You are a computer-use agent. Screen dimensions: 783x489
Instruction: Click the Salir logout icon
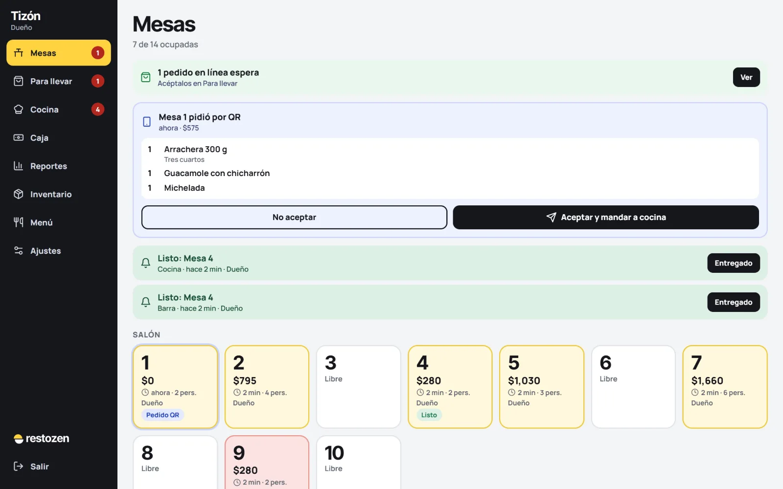(x=19, y=467)
